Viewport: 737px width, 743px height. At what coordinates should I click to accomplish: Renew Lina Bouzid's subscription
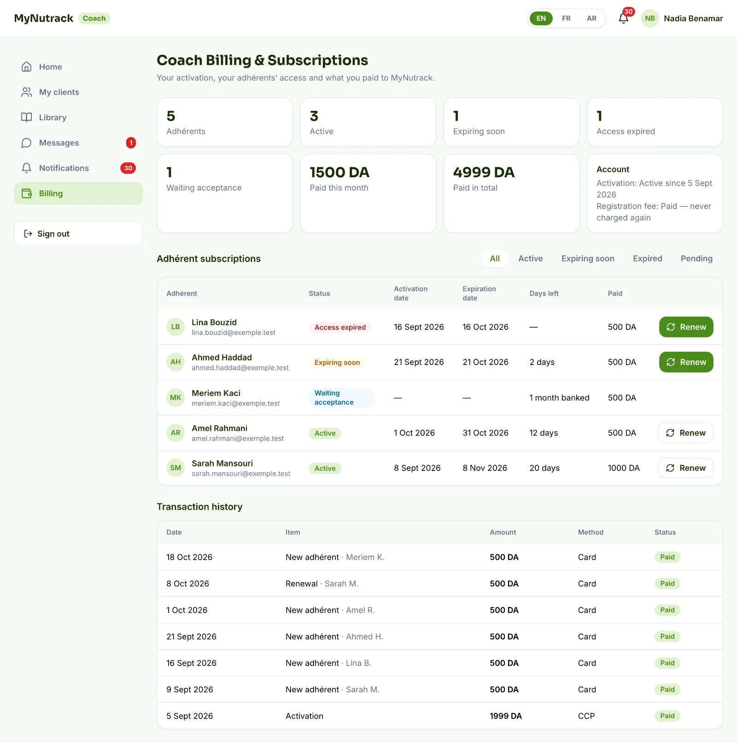click(686, 327)
